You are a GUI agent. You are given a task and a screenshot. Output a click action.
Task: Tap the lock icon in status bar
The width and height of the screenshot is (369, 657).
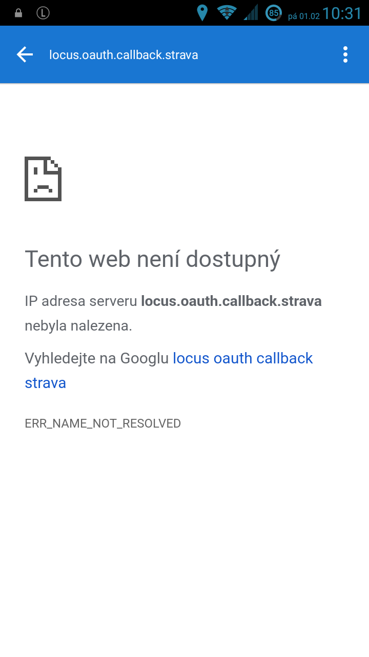[18, 13]
